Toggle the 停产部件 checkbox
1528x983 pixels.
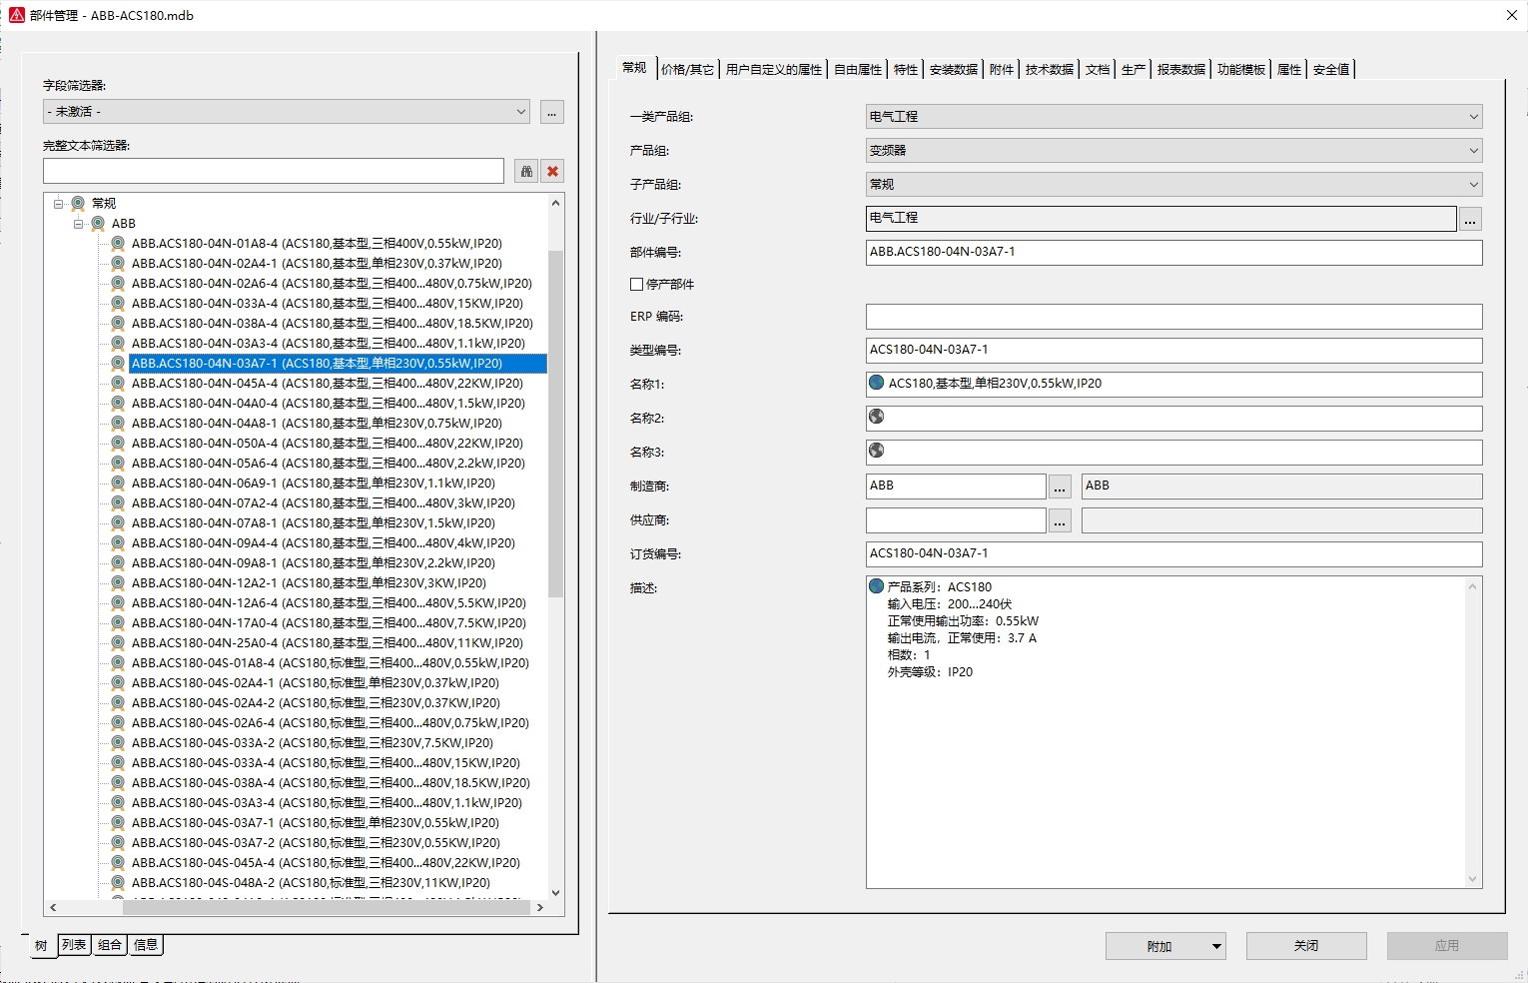tap(636, 284)
